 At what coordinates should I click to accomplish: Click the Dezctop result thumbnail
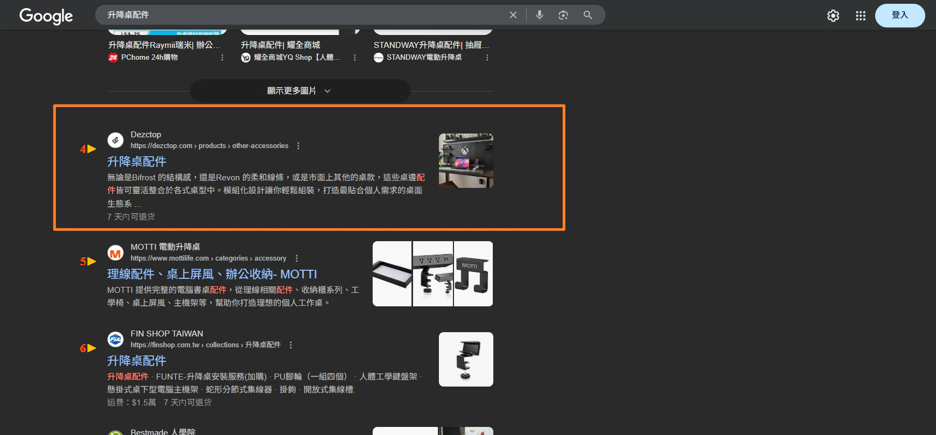coord(466,160)
